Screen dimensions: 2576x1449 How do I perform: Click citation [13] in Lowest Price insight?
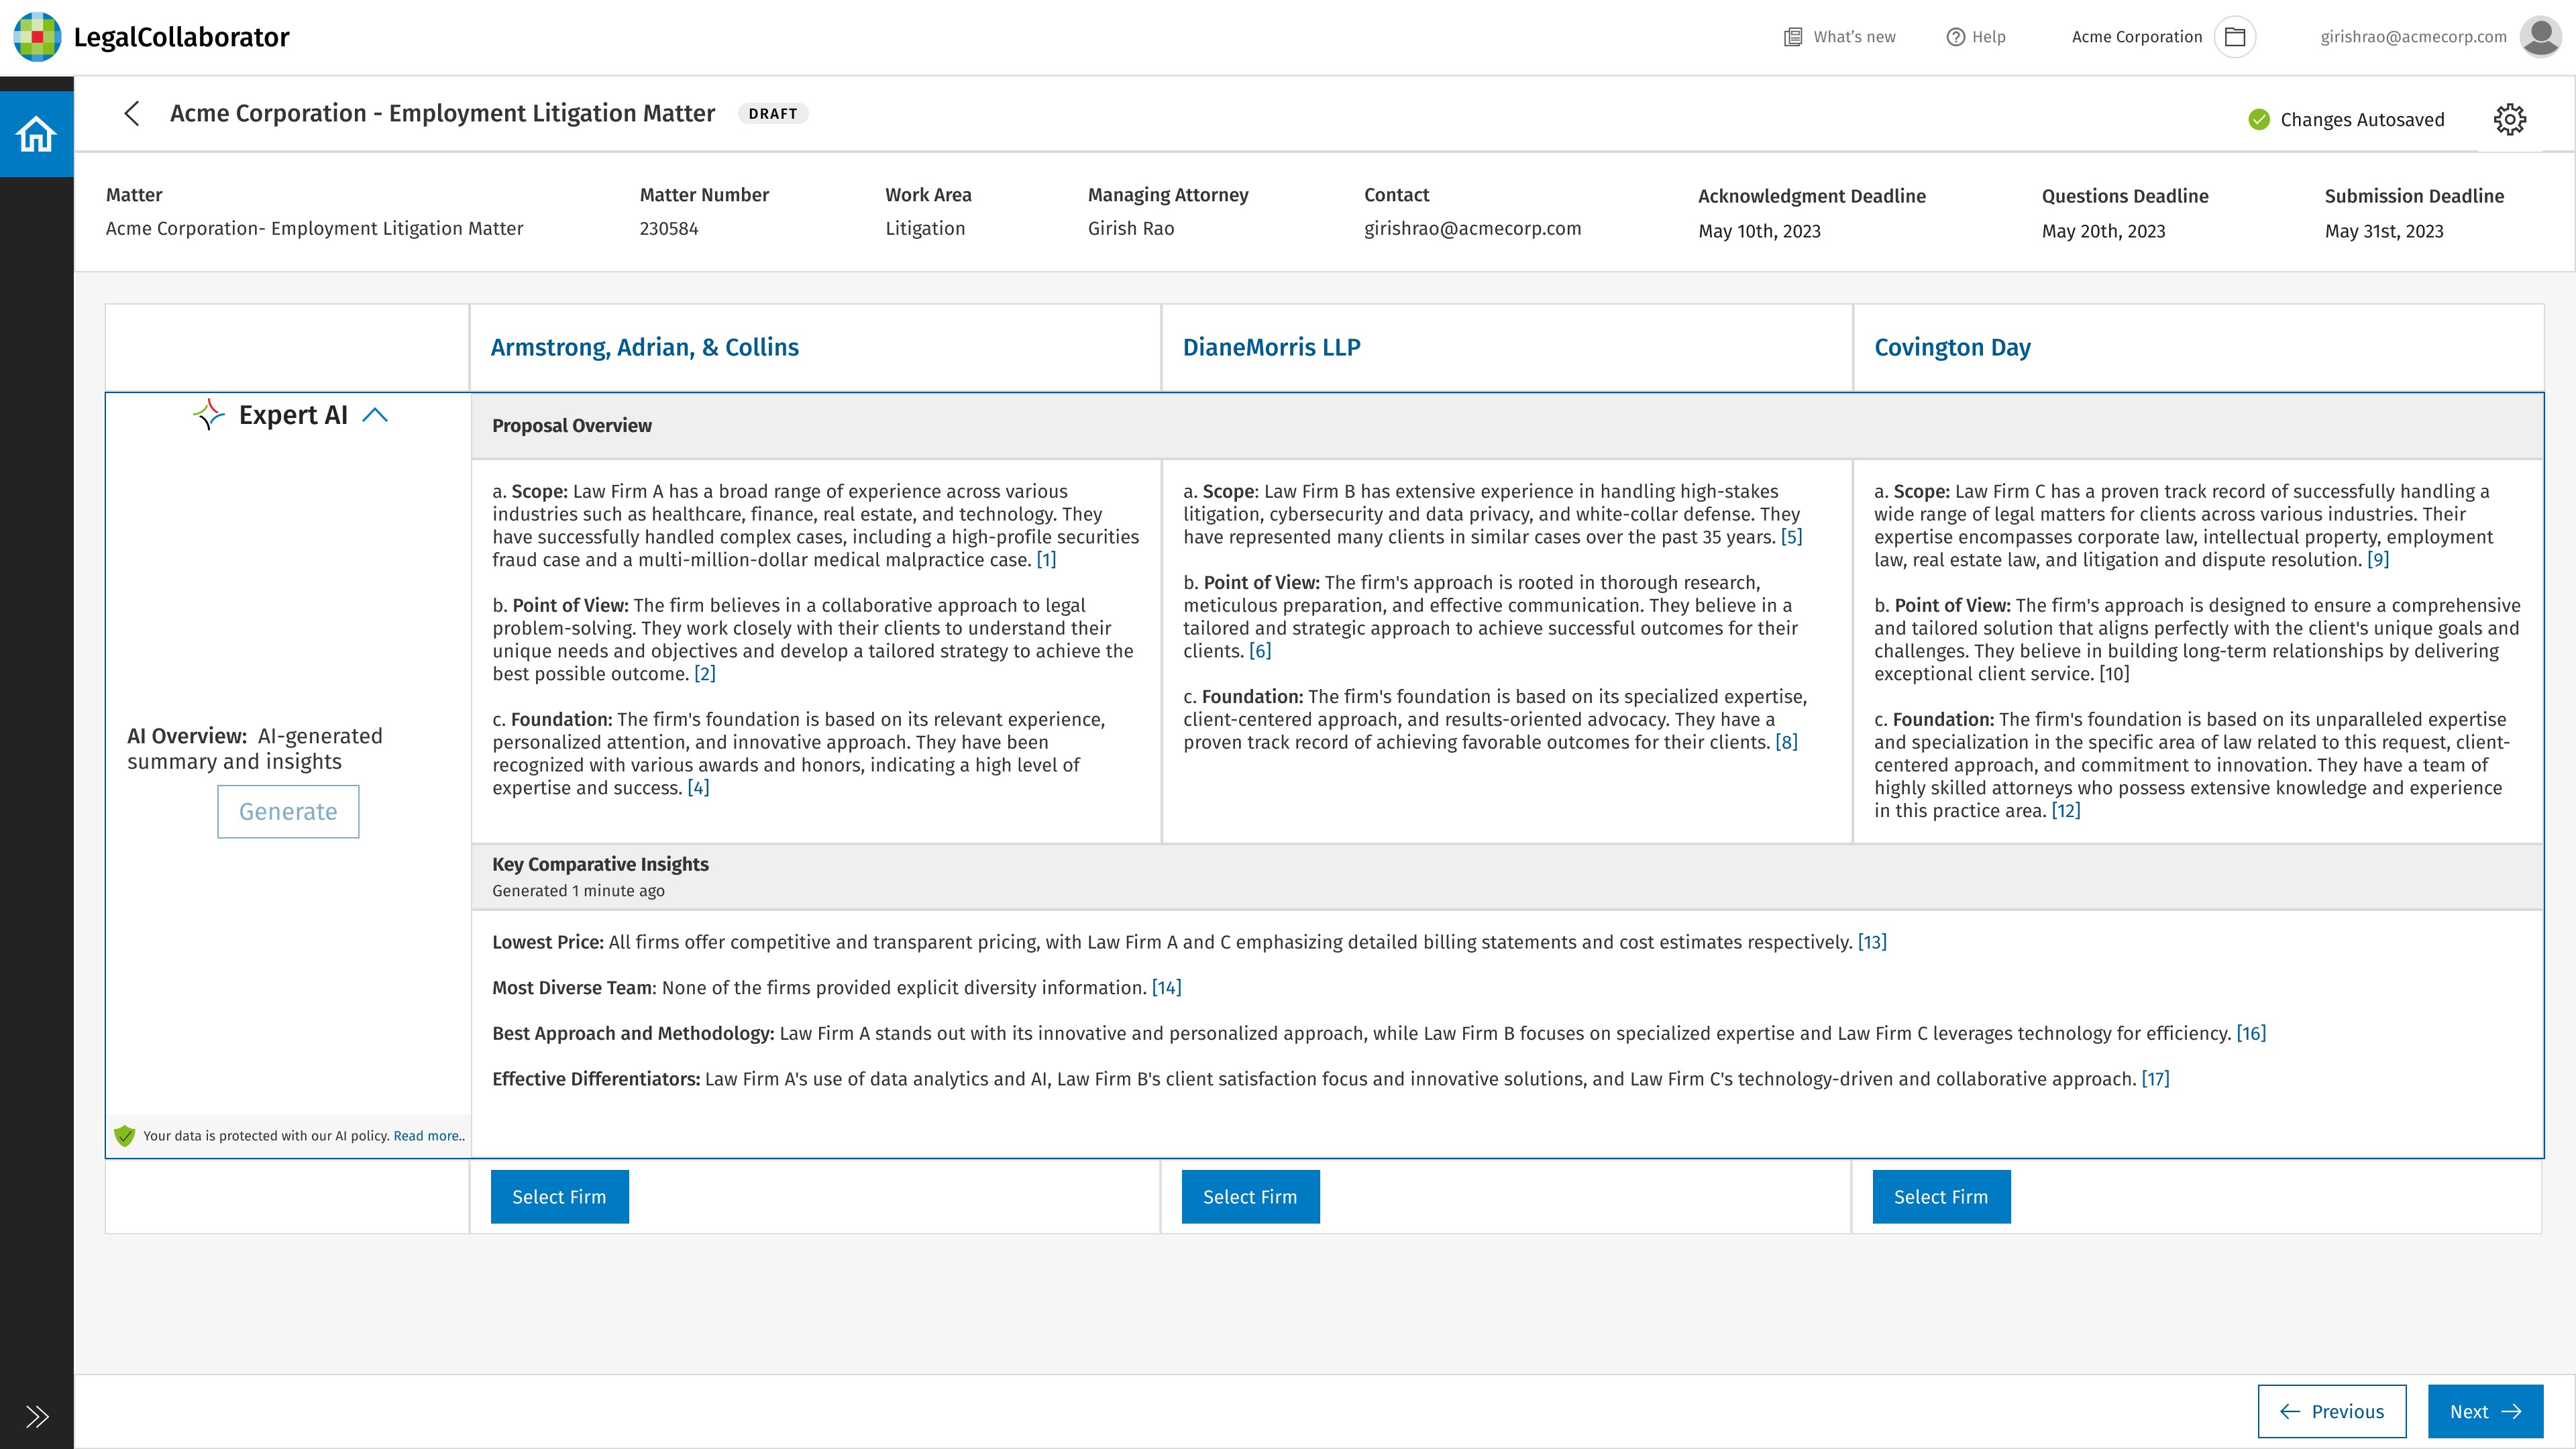1871,942
